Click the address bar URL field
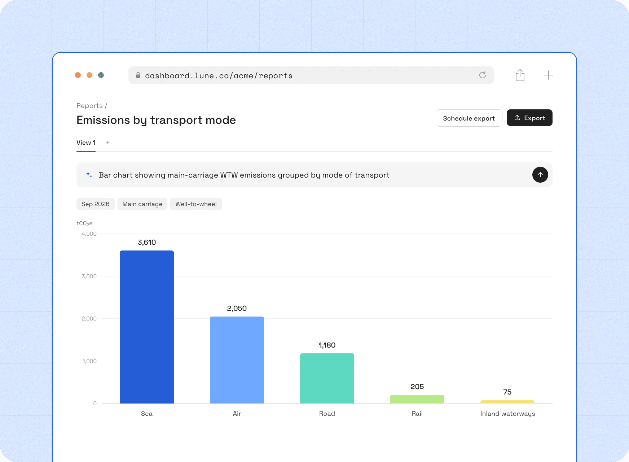 [311, 75]
